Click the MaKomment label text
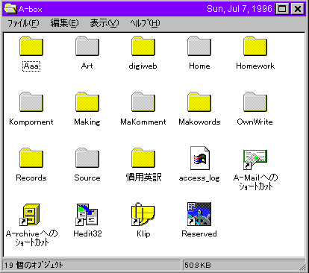Viewport: 309px width, 273px height. tap(143, 122)
